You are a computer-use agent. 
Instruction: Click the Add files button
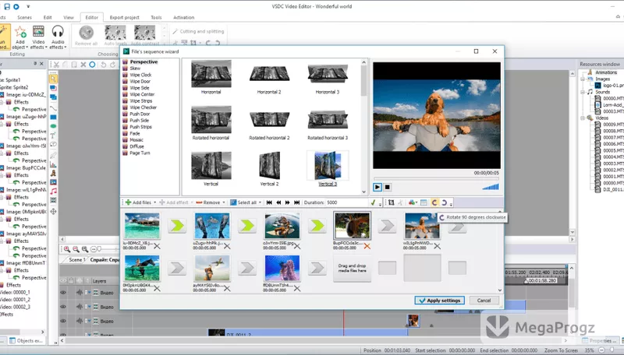tap(139, 202)
